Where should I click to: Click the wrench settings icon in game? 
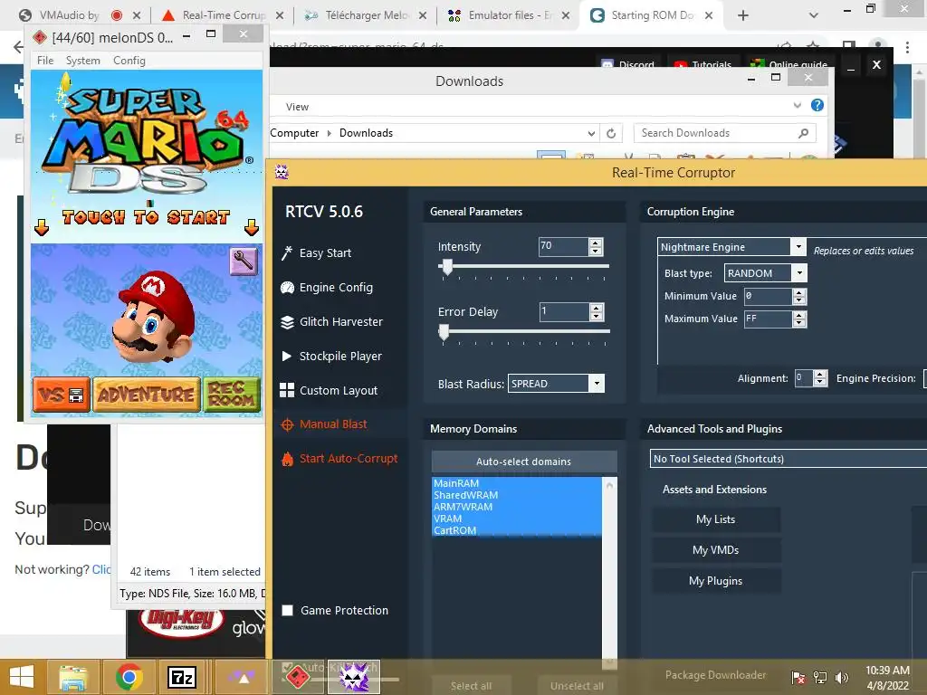244,262
